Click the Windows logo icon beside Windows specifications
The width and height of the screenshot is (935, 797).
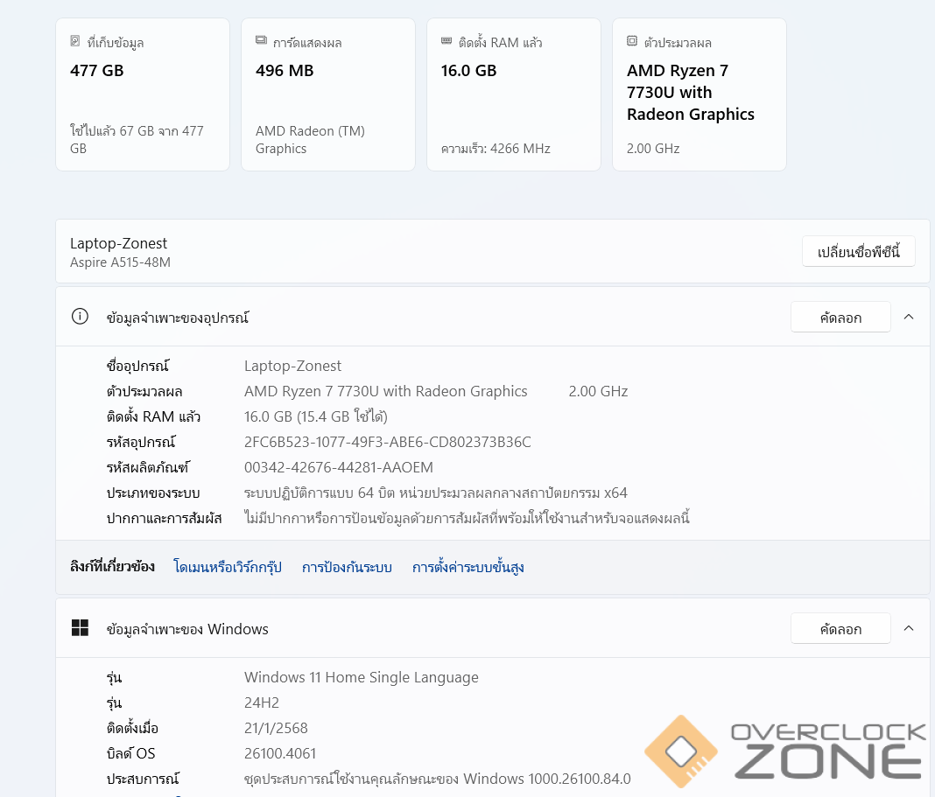(80, 628)
